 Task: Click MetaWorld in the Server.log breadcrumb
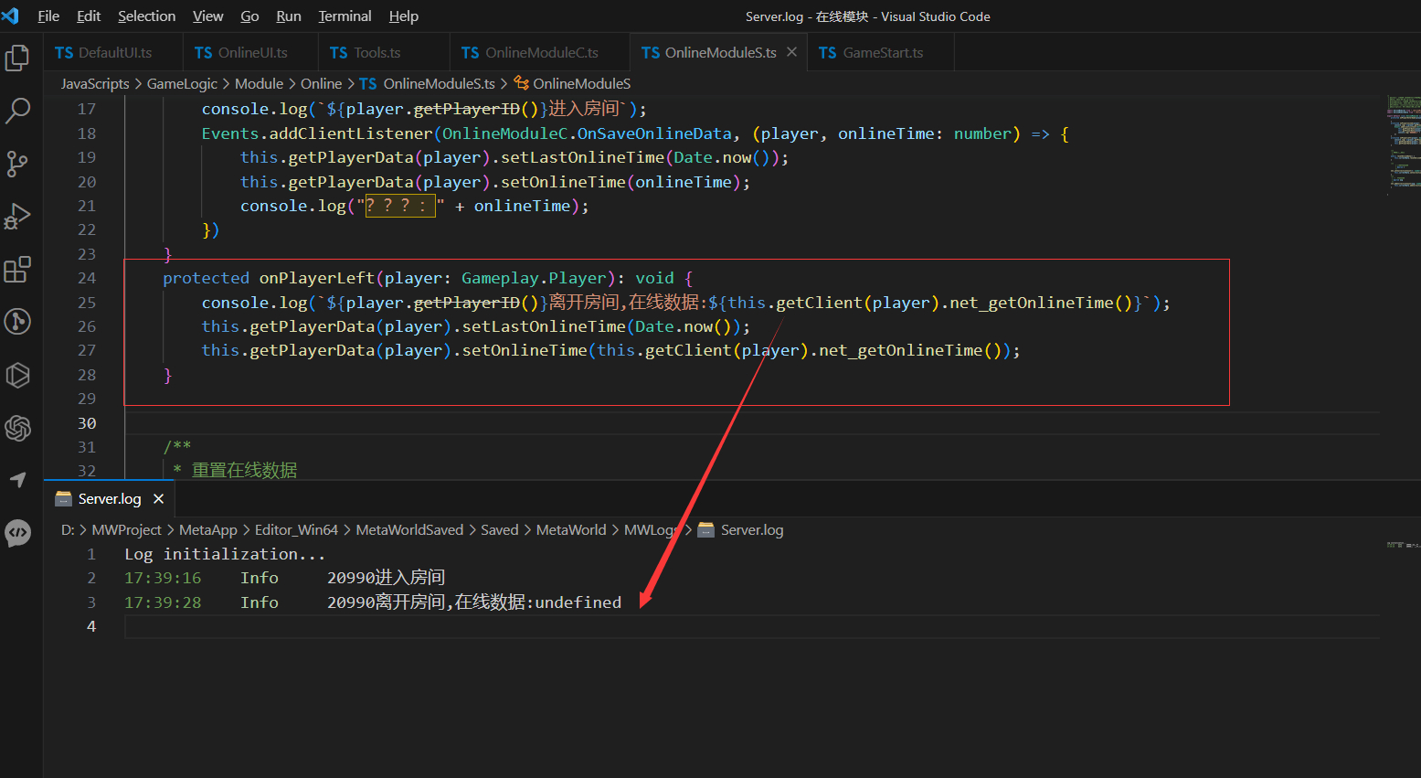pos(571,529)
